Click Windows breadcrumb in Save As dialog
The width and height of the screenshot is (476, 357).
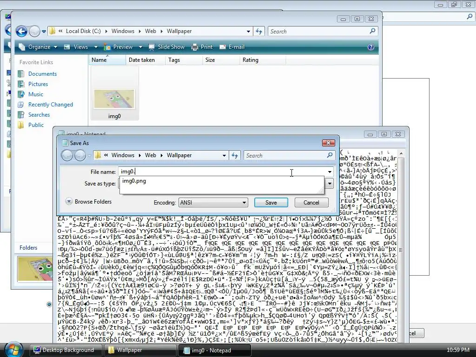123,155
